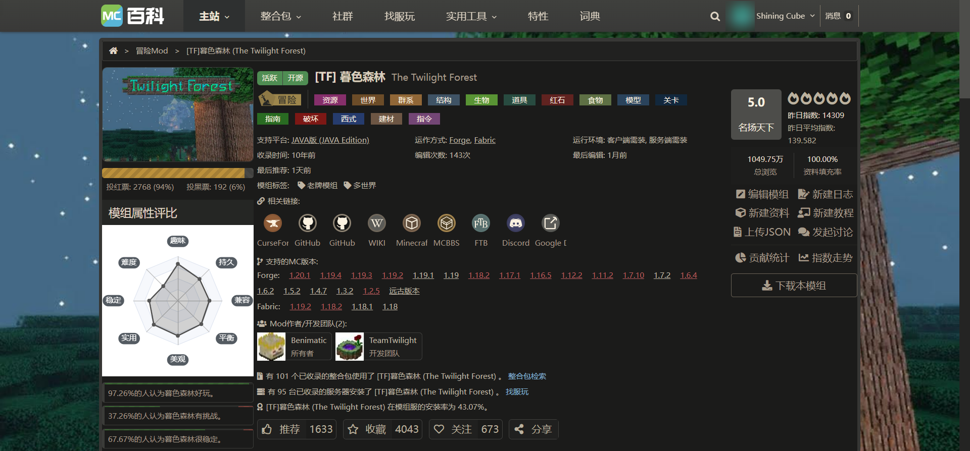Click the 新建日志 option

(826, 194)
